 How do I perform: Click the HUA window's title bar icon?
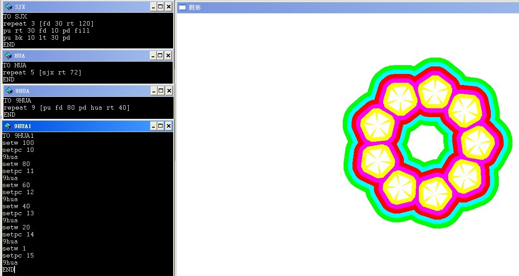(x=8, y=55)
